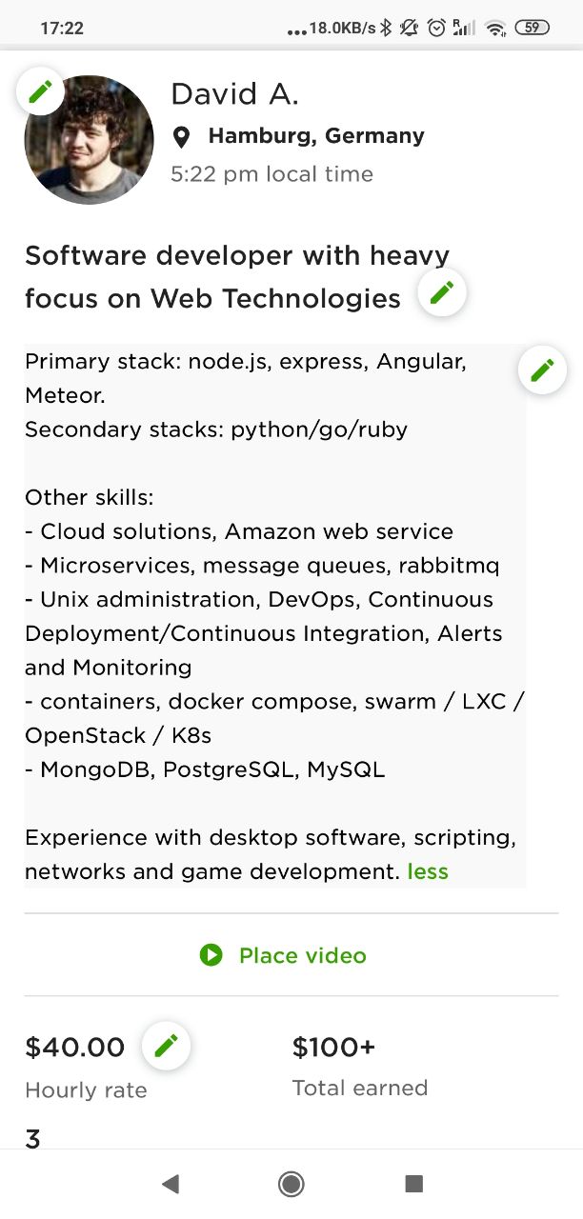This screenshot has height=1219, width=583.
Task: Open recent apps with the square button
Action: [x=413, y=1184]
